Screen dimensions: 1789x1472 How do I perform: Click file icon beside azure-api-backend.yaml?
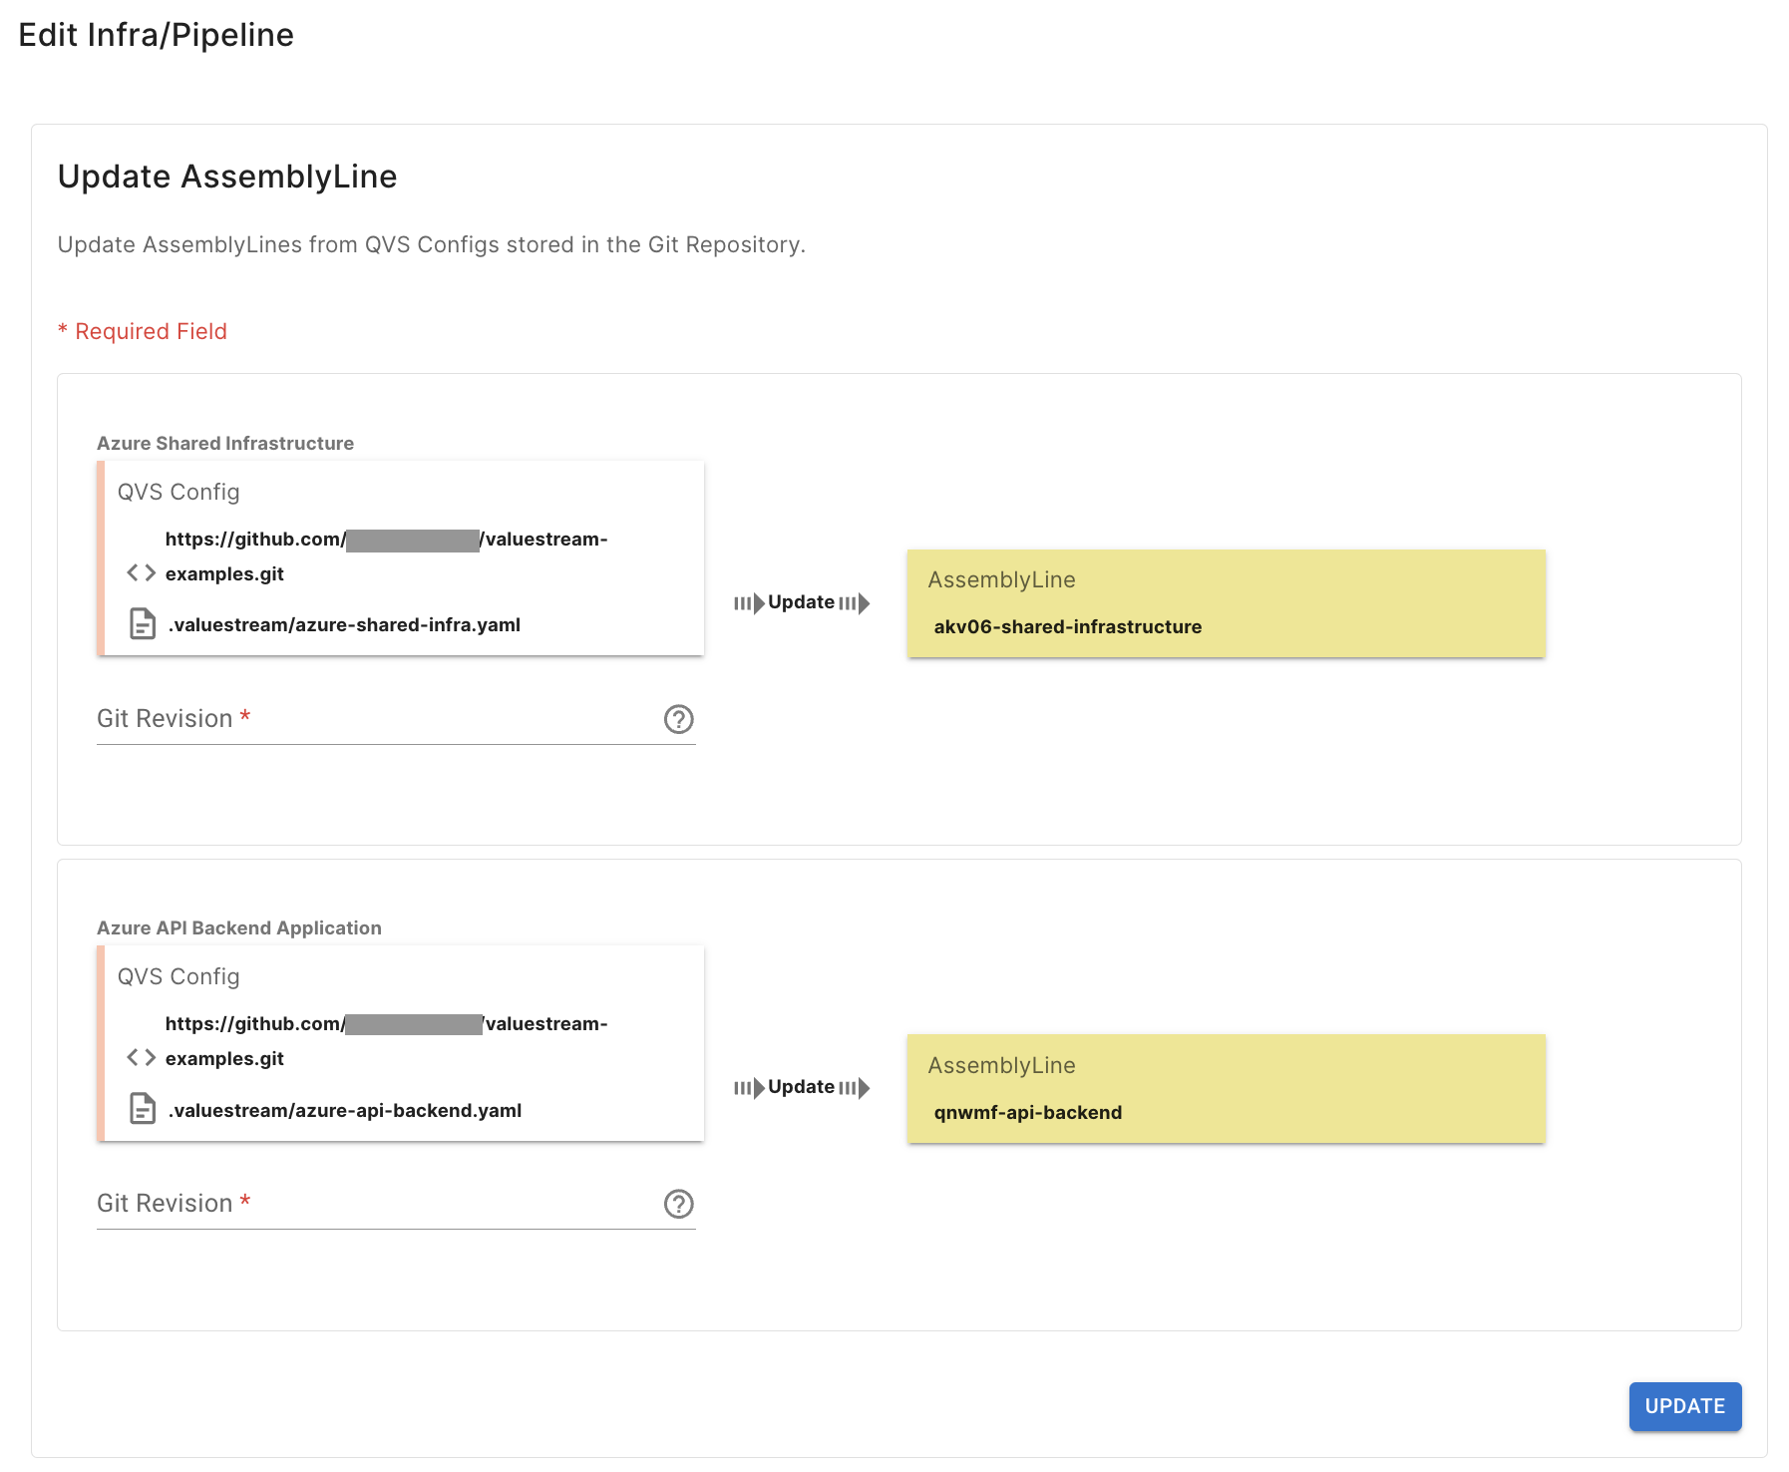[x=143, y=1109]
